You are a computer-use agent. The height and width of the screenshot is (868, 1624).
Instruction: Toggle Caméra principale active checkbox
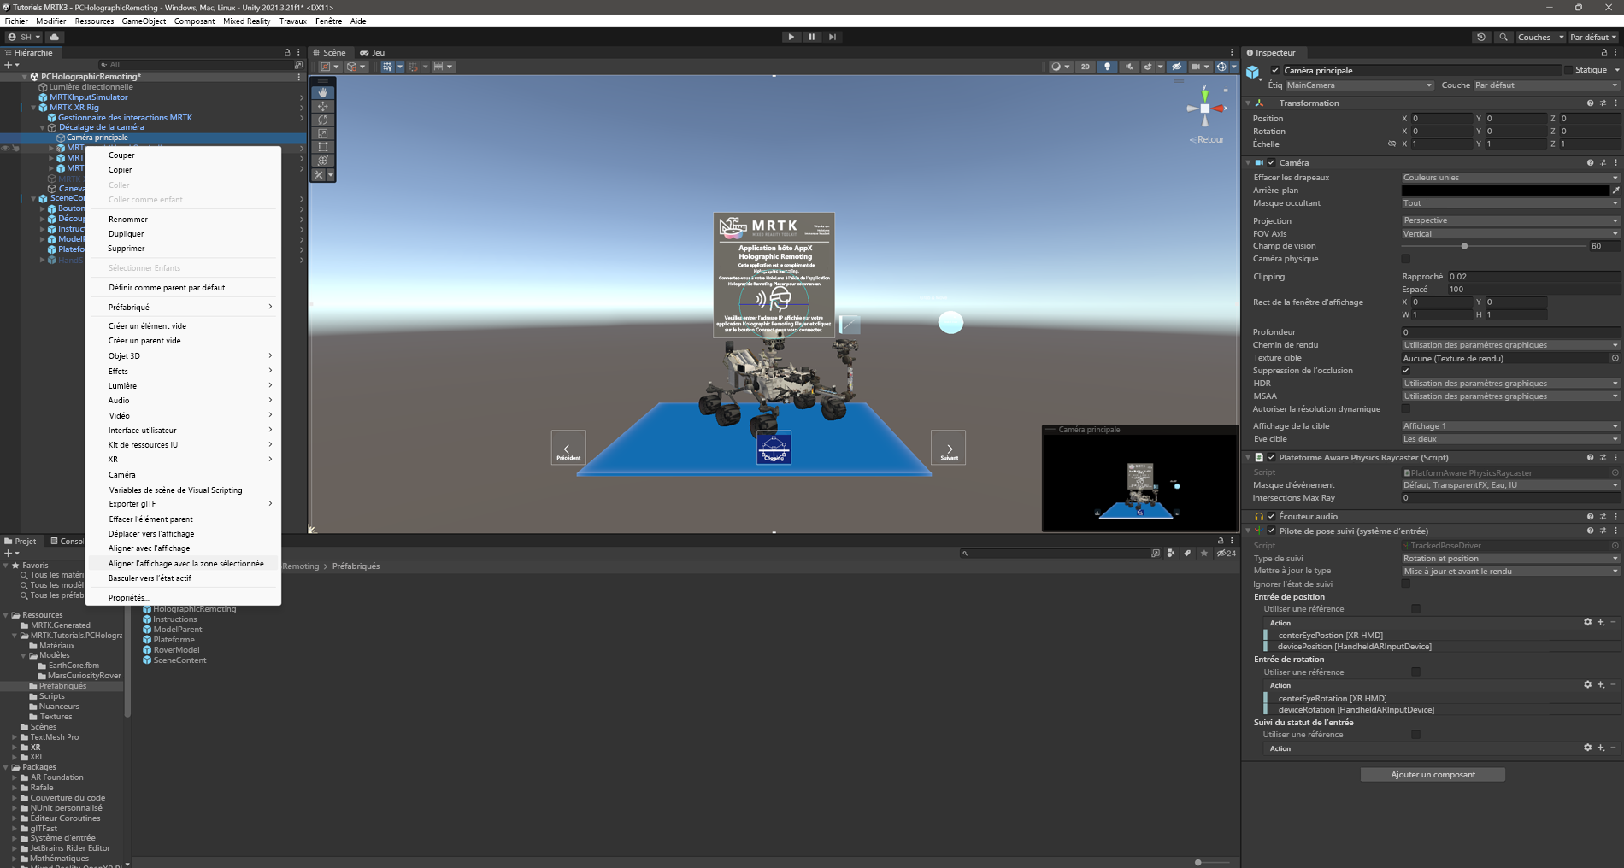click(x=1275, y=71)
